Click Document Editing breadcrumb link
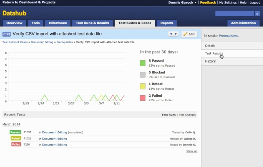This screenshot has height=167, width=263. pos(42,42)
